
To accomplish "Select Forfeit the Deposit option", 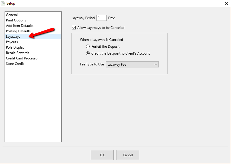I will (x=88, y=47).
